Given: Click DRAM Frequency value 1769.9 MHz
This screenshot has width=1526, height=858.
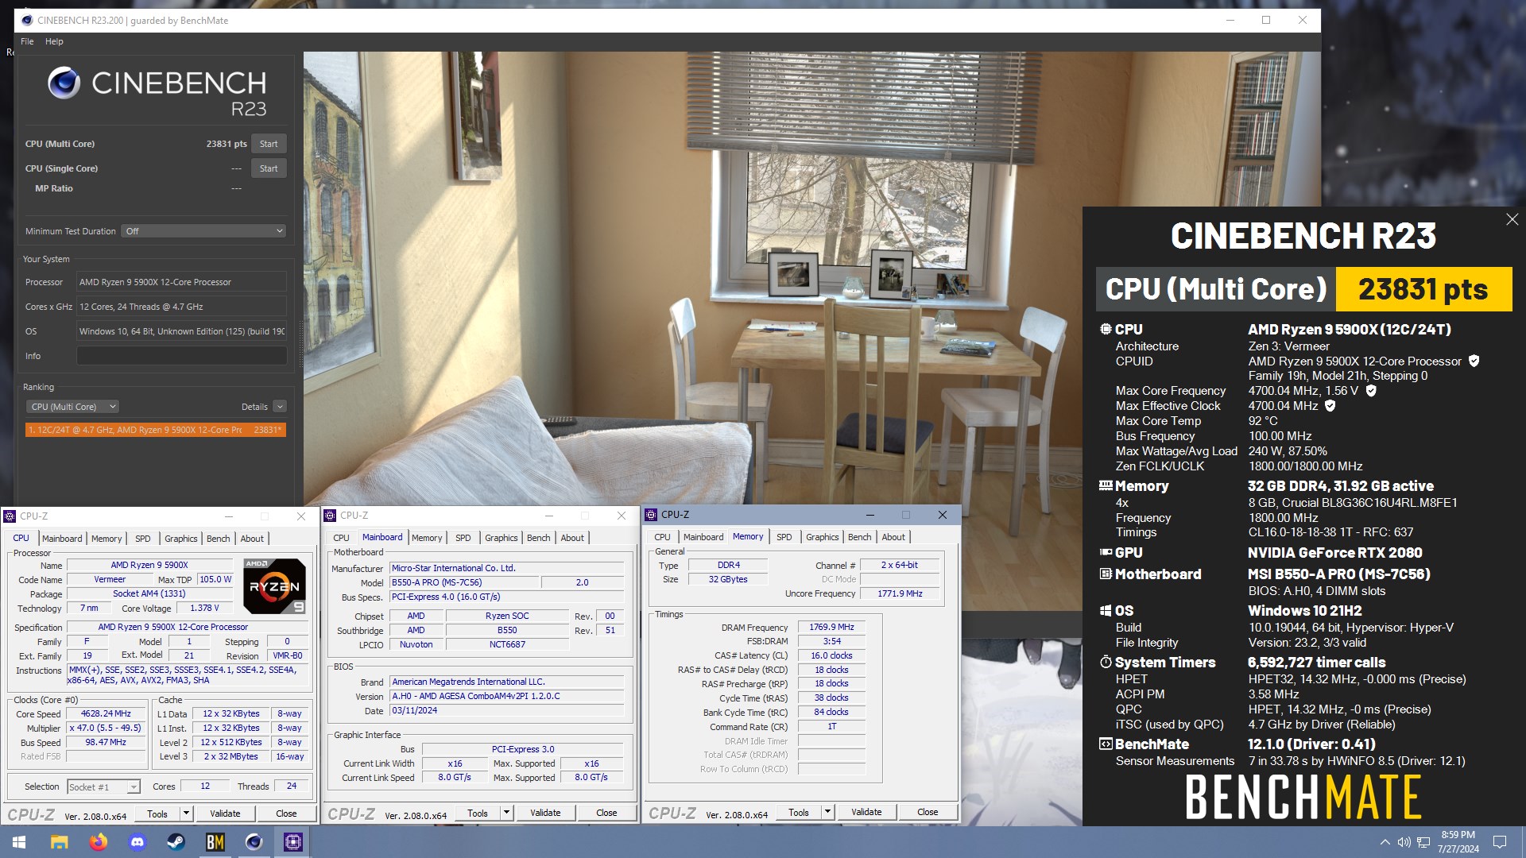Looking at the screenshot, I should [x=831, y=628].
